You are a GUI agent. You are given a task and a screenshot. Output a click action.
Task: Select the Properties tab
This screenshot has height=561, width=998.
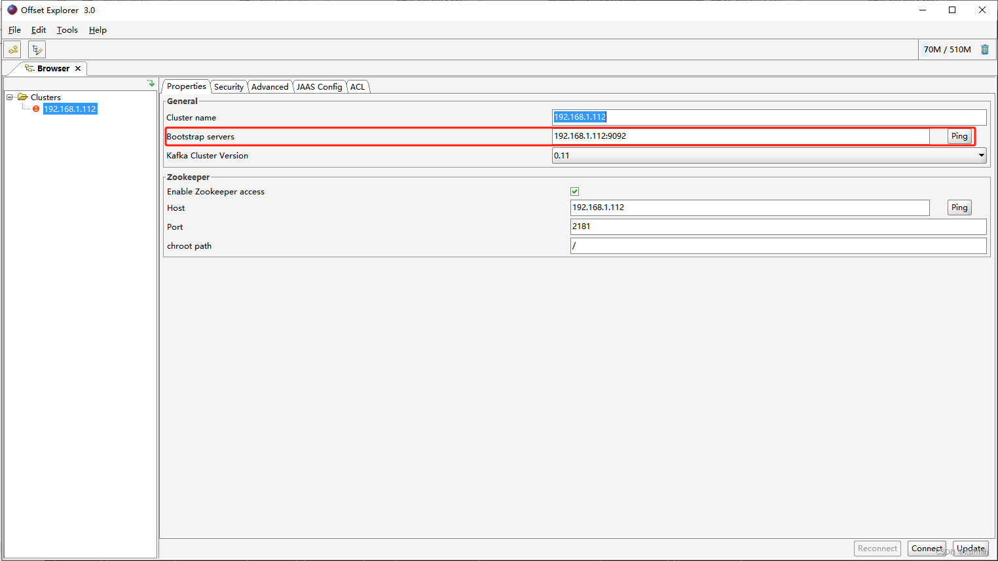[187, 86]
